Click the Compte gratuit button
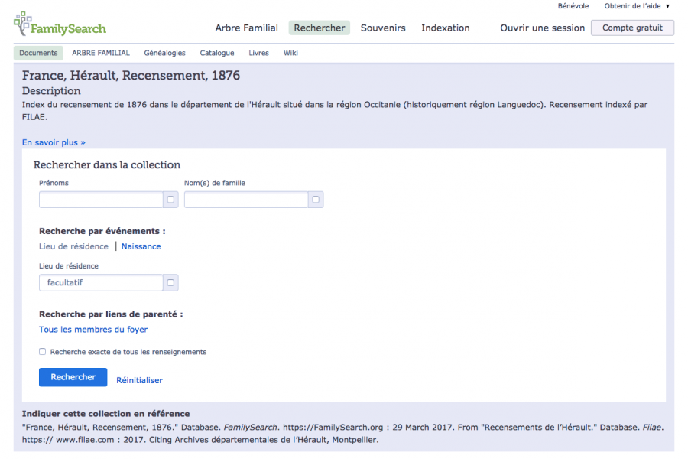The width and height of the screenshot is (688, 459). [632, 28]
